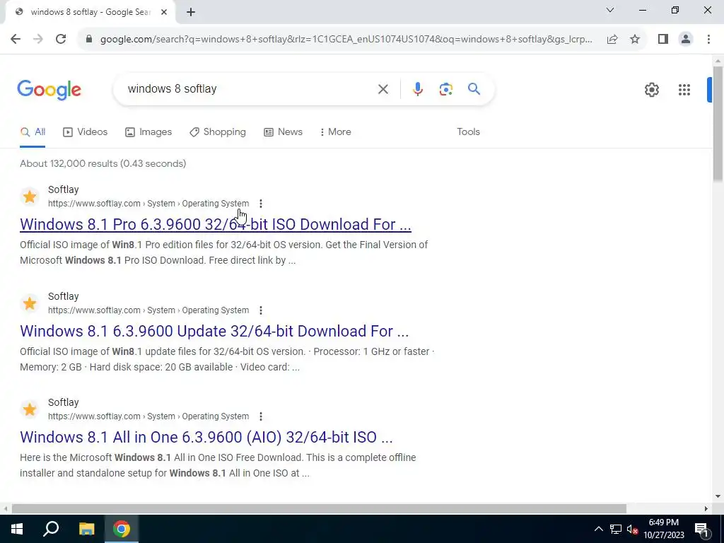
Task: Click the muted volume tray icon
Action: pos(632,529)
